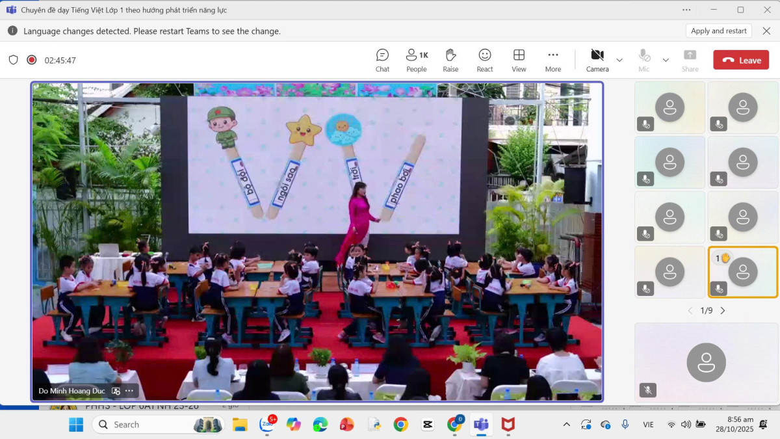The width and height of the screenshot is (780, 439).
Task: Expand the Camera options dropdown arrow
Action: (x=619, y=60)
